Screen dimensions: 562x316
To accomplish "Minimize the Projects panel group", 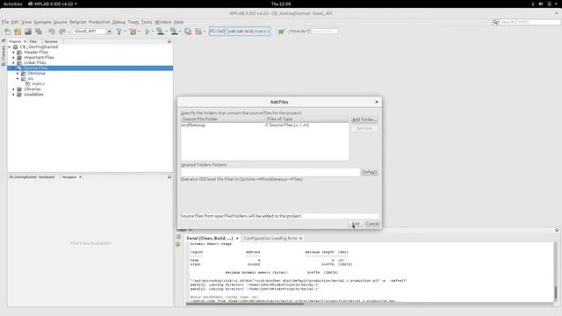I will pos(169,41).
